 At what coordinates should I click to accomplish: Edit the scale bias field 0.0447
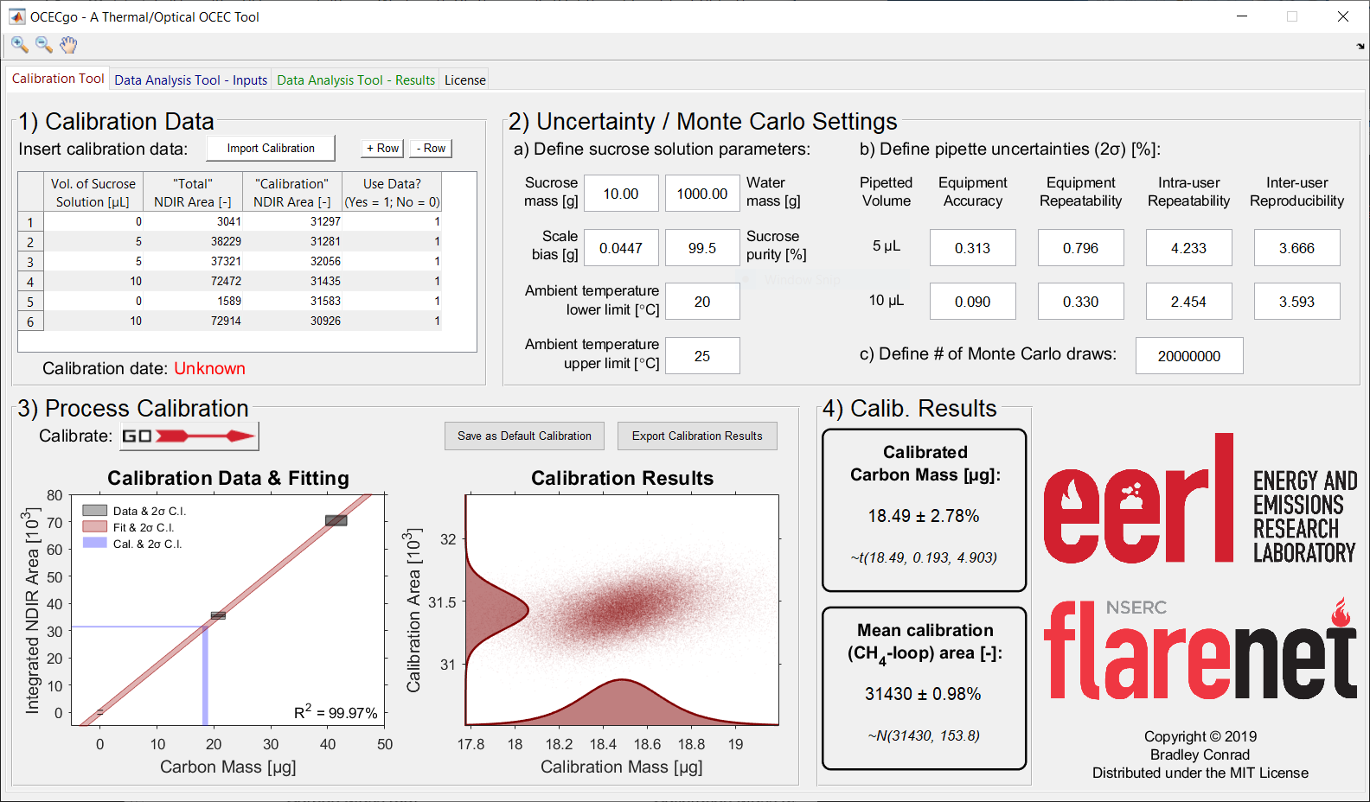coord(621,248)
